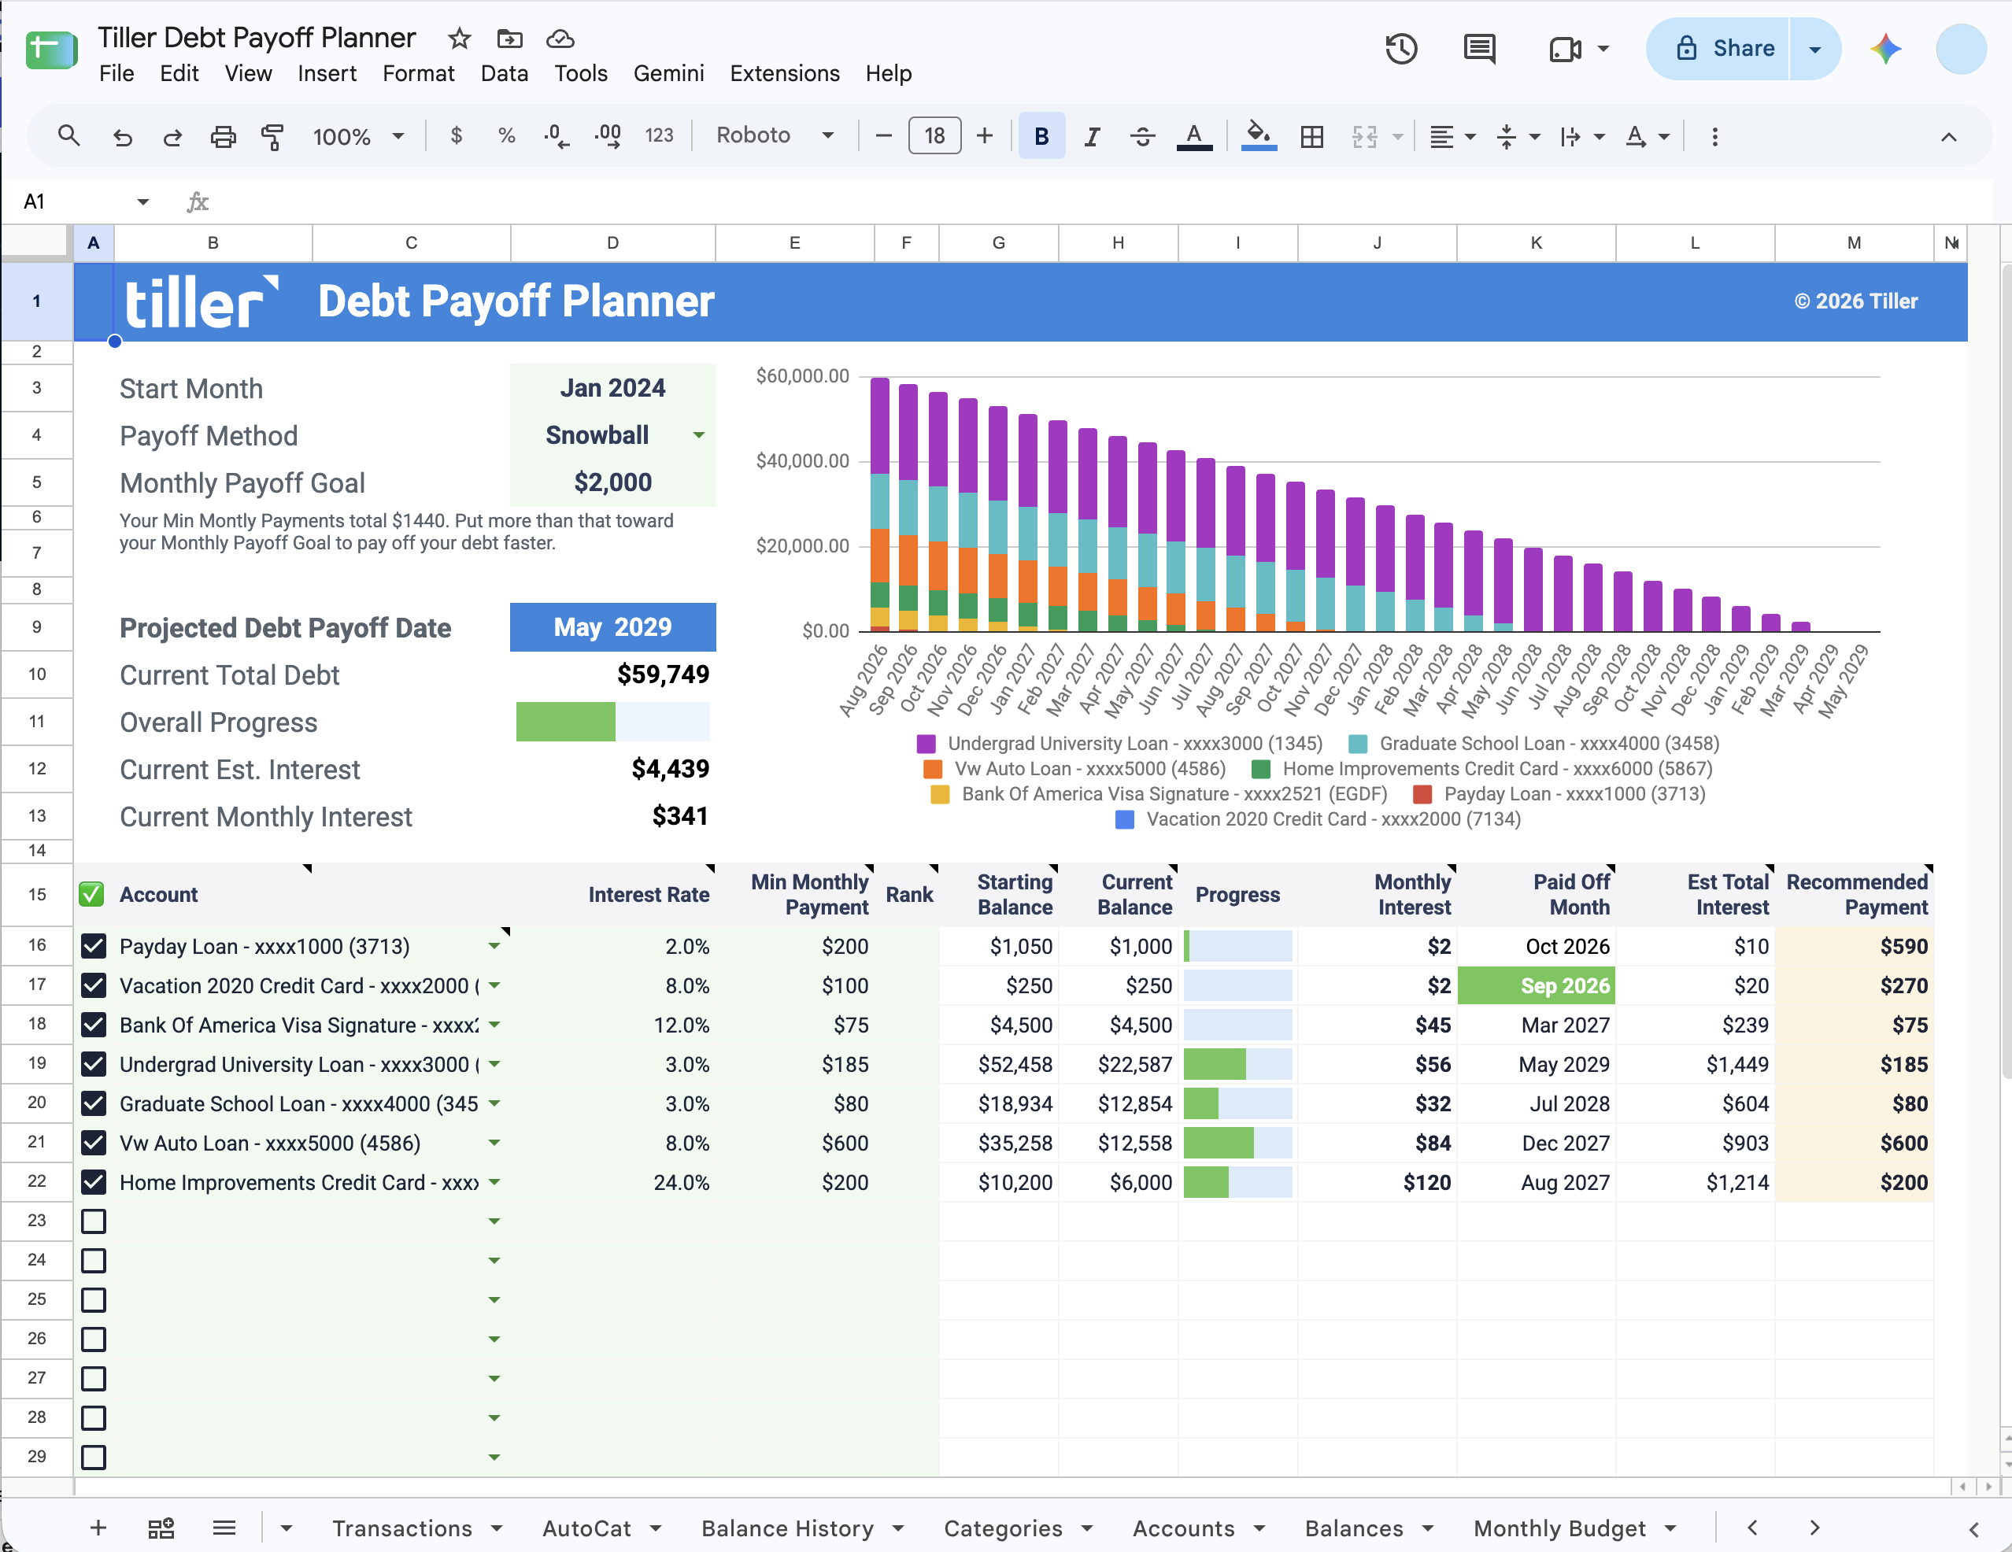This screenshot has width=2012, height=1552.
Task: Click the paint format roller icon
Action: [x=272, y=136]
